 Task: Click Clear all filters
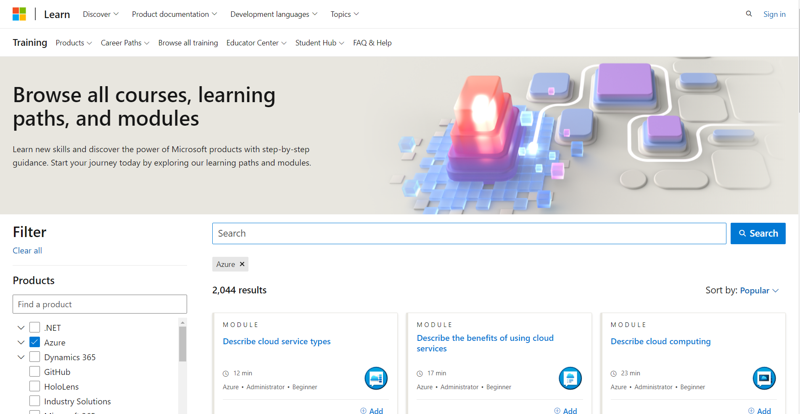(x=27, y=251)
